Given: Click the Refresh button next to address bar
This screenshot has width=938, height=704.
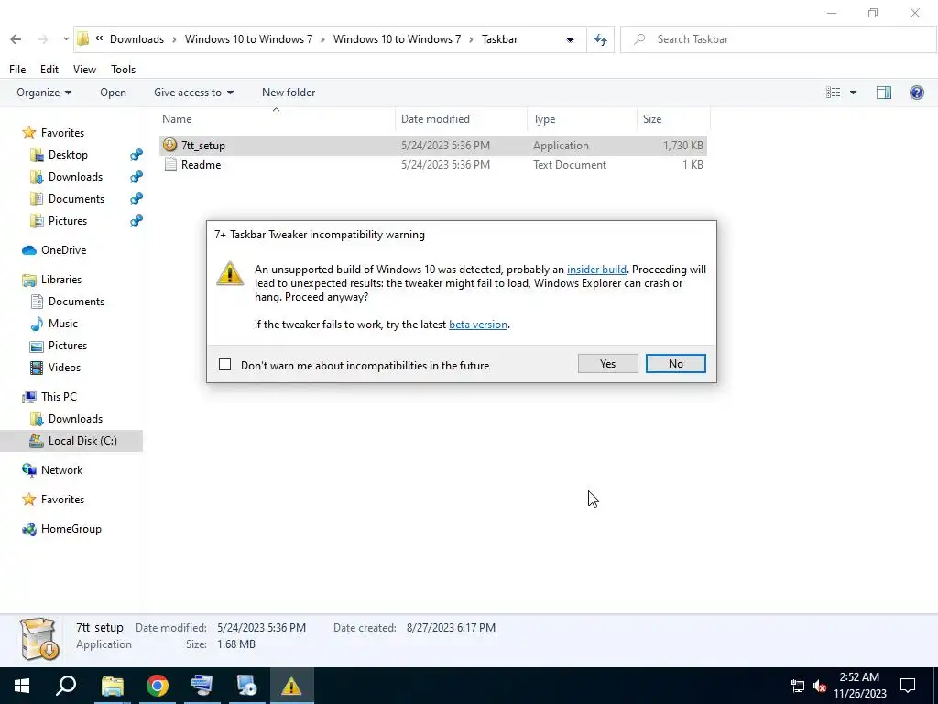Looking at the screenshot, I should coord(601,39).
